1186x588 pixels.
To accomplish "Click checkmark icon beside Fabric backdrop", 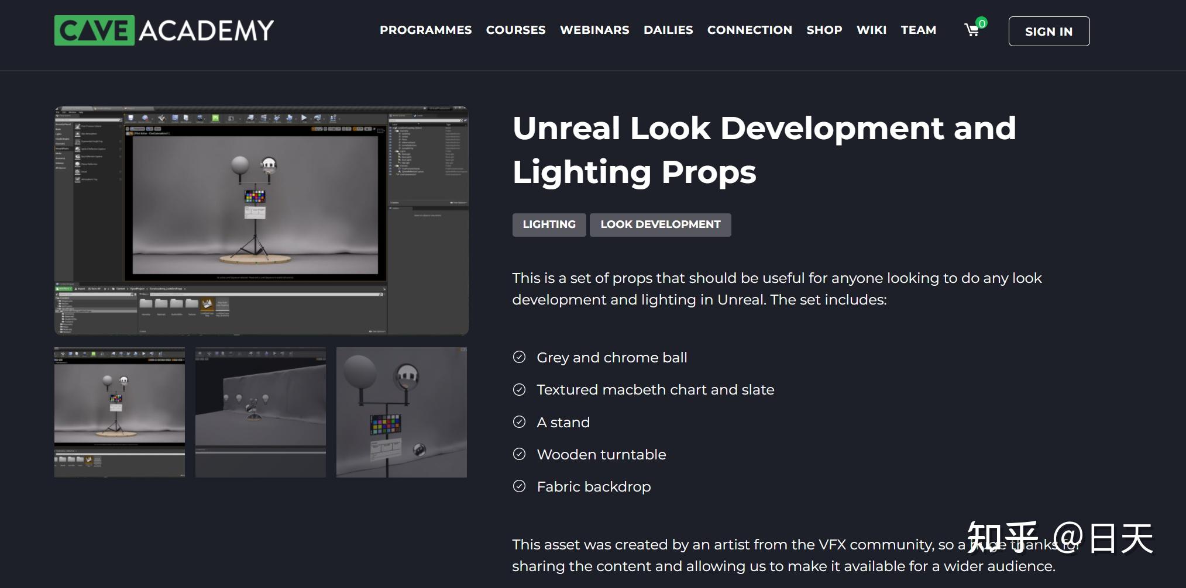I will click(519, 486).
